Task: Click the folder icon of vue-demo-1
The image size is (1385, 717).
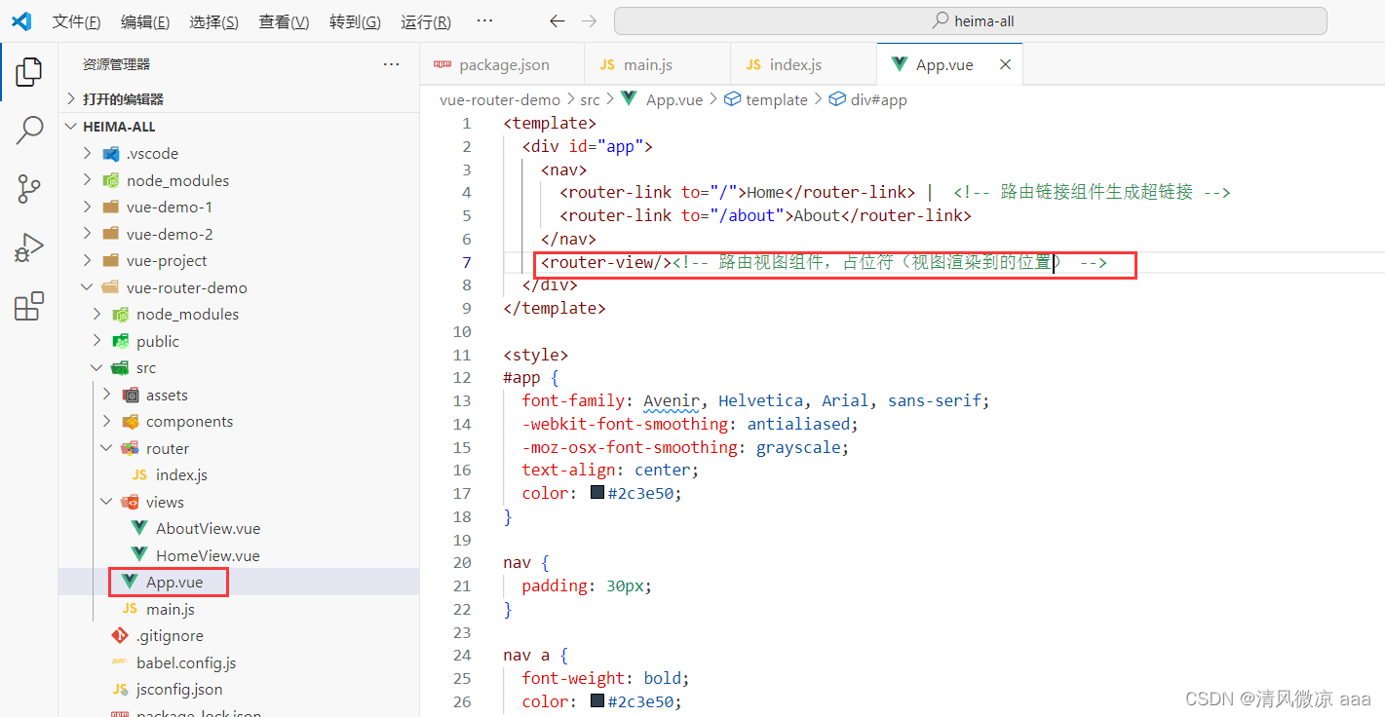Action: click(110, 207)
